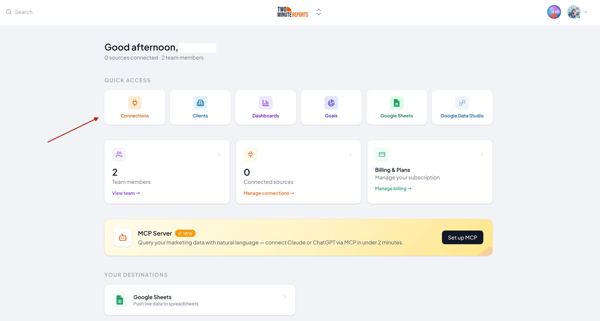The image size is (600, 321).
Task: Open the Connections plug icon
Action: coord(135,103)
